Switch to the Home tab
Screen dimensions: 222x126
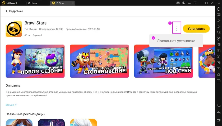pos(33,3)
